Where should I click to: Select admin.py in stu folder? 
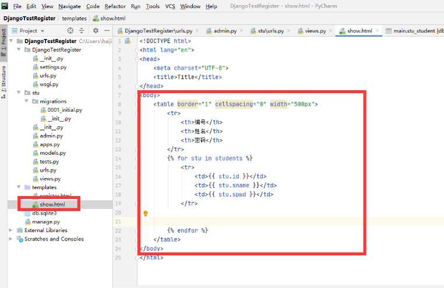click(51, 136)
